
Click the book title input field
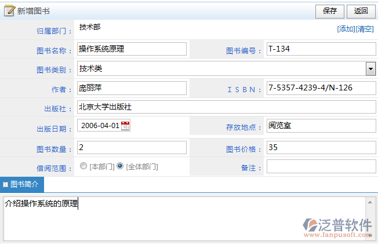click(132, 49)
